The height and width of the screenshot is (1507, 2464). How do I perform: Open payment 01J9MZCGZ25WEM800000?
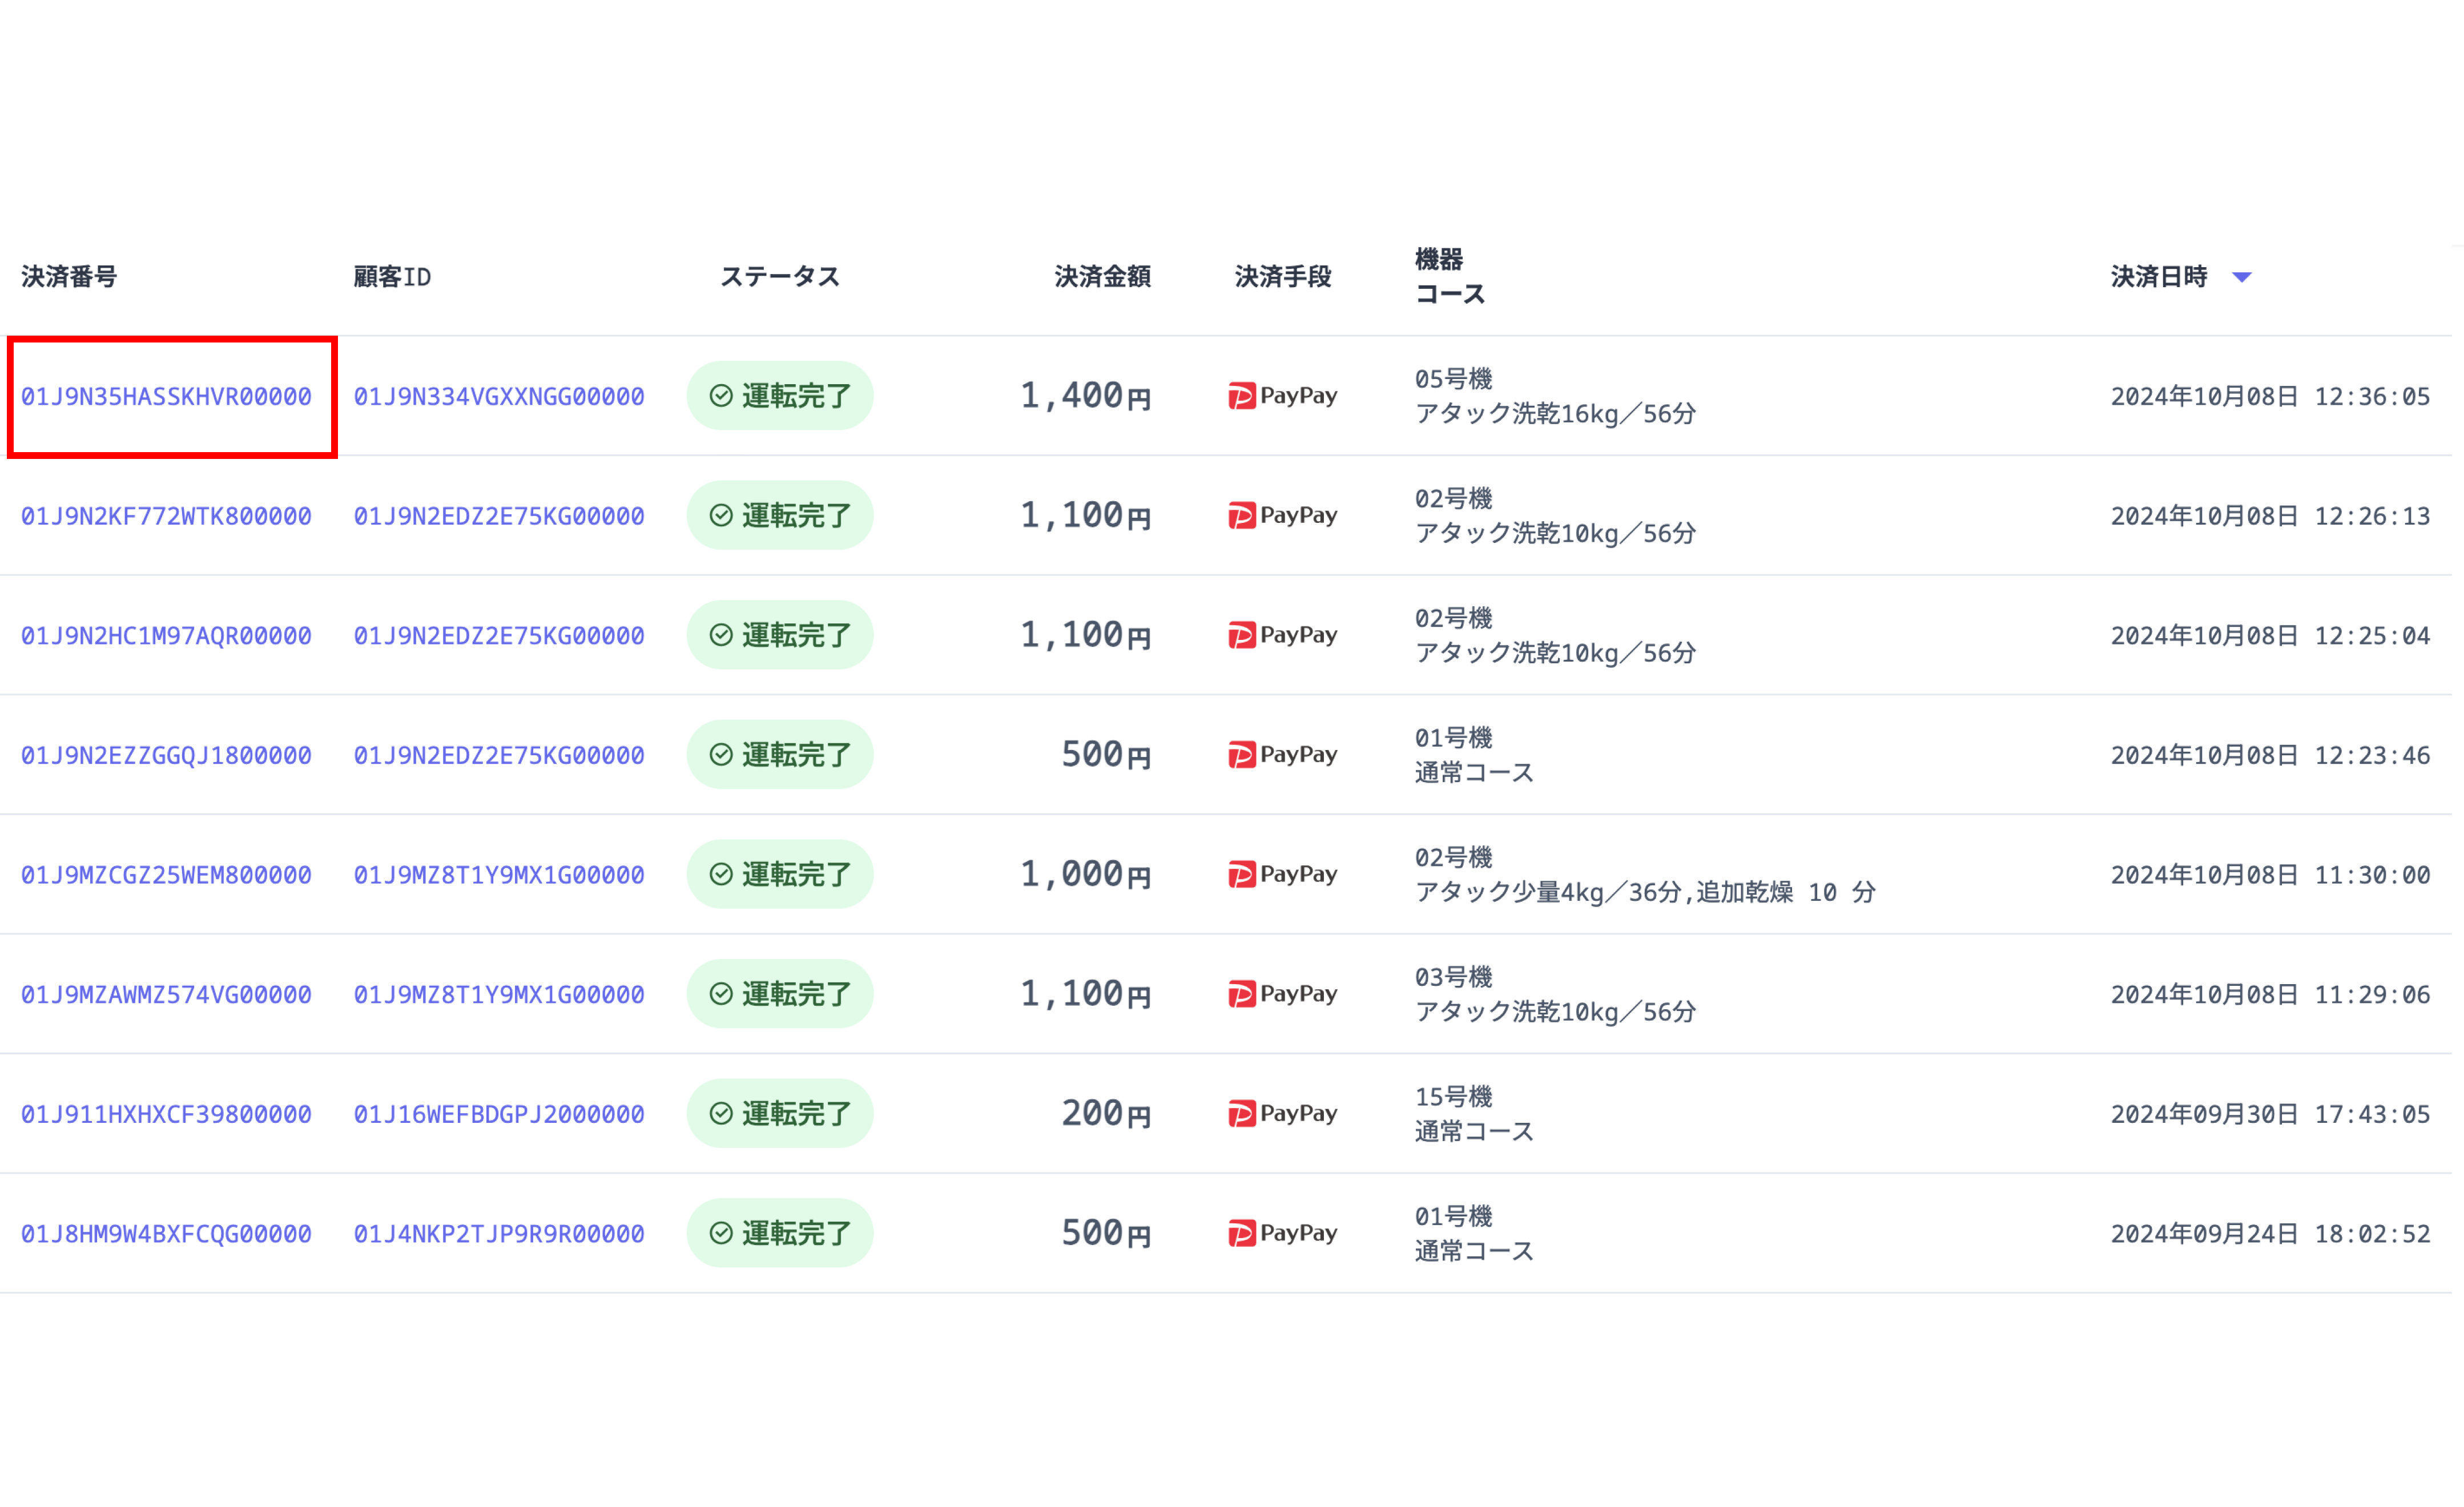pos(166,875)
